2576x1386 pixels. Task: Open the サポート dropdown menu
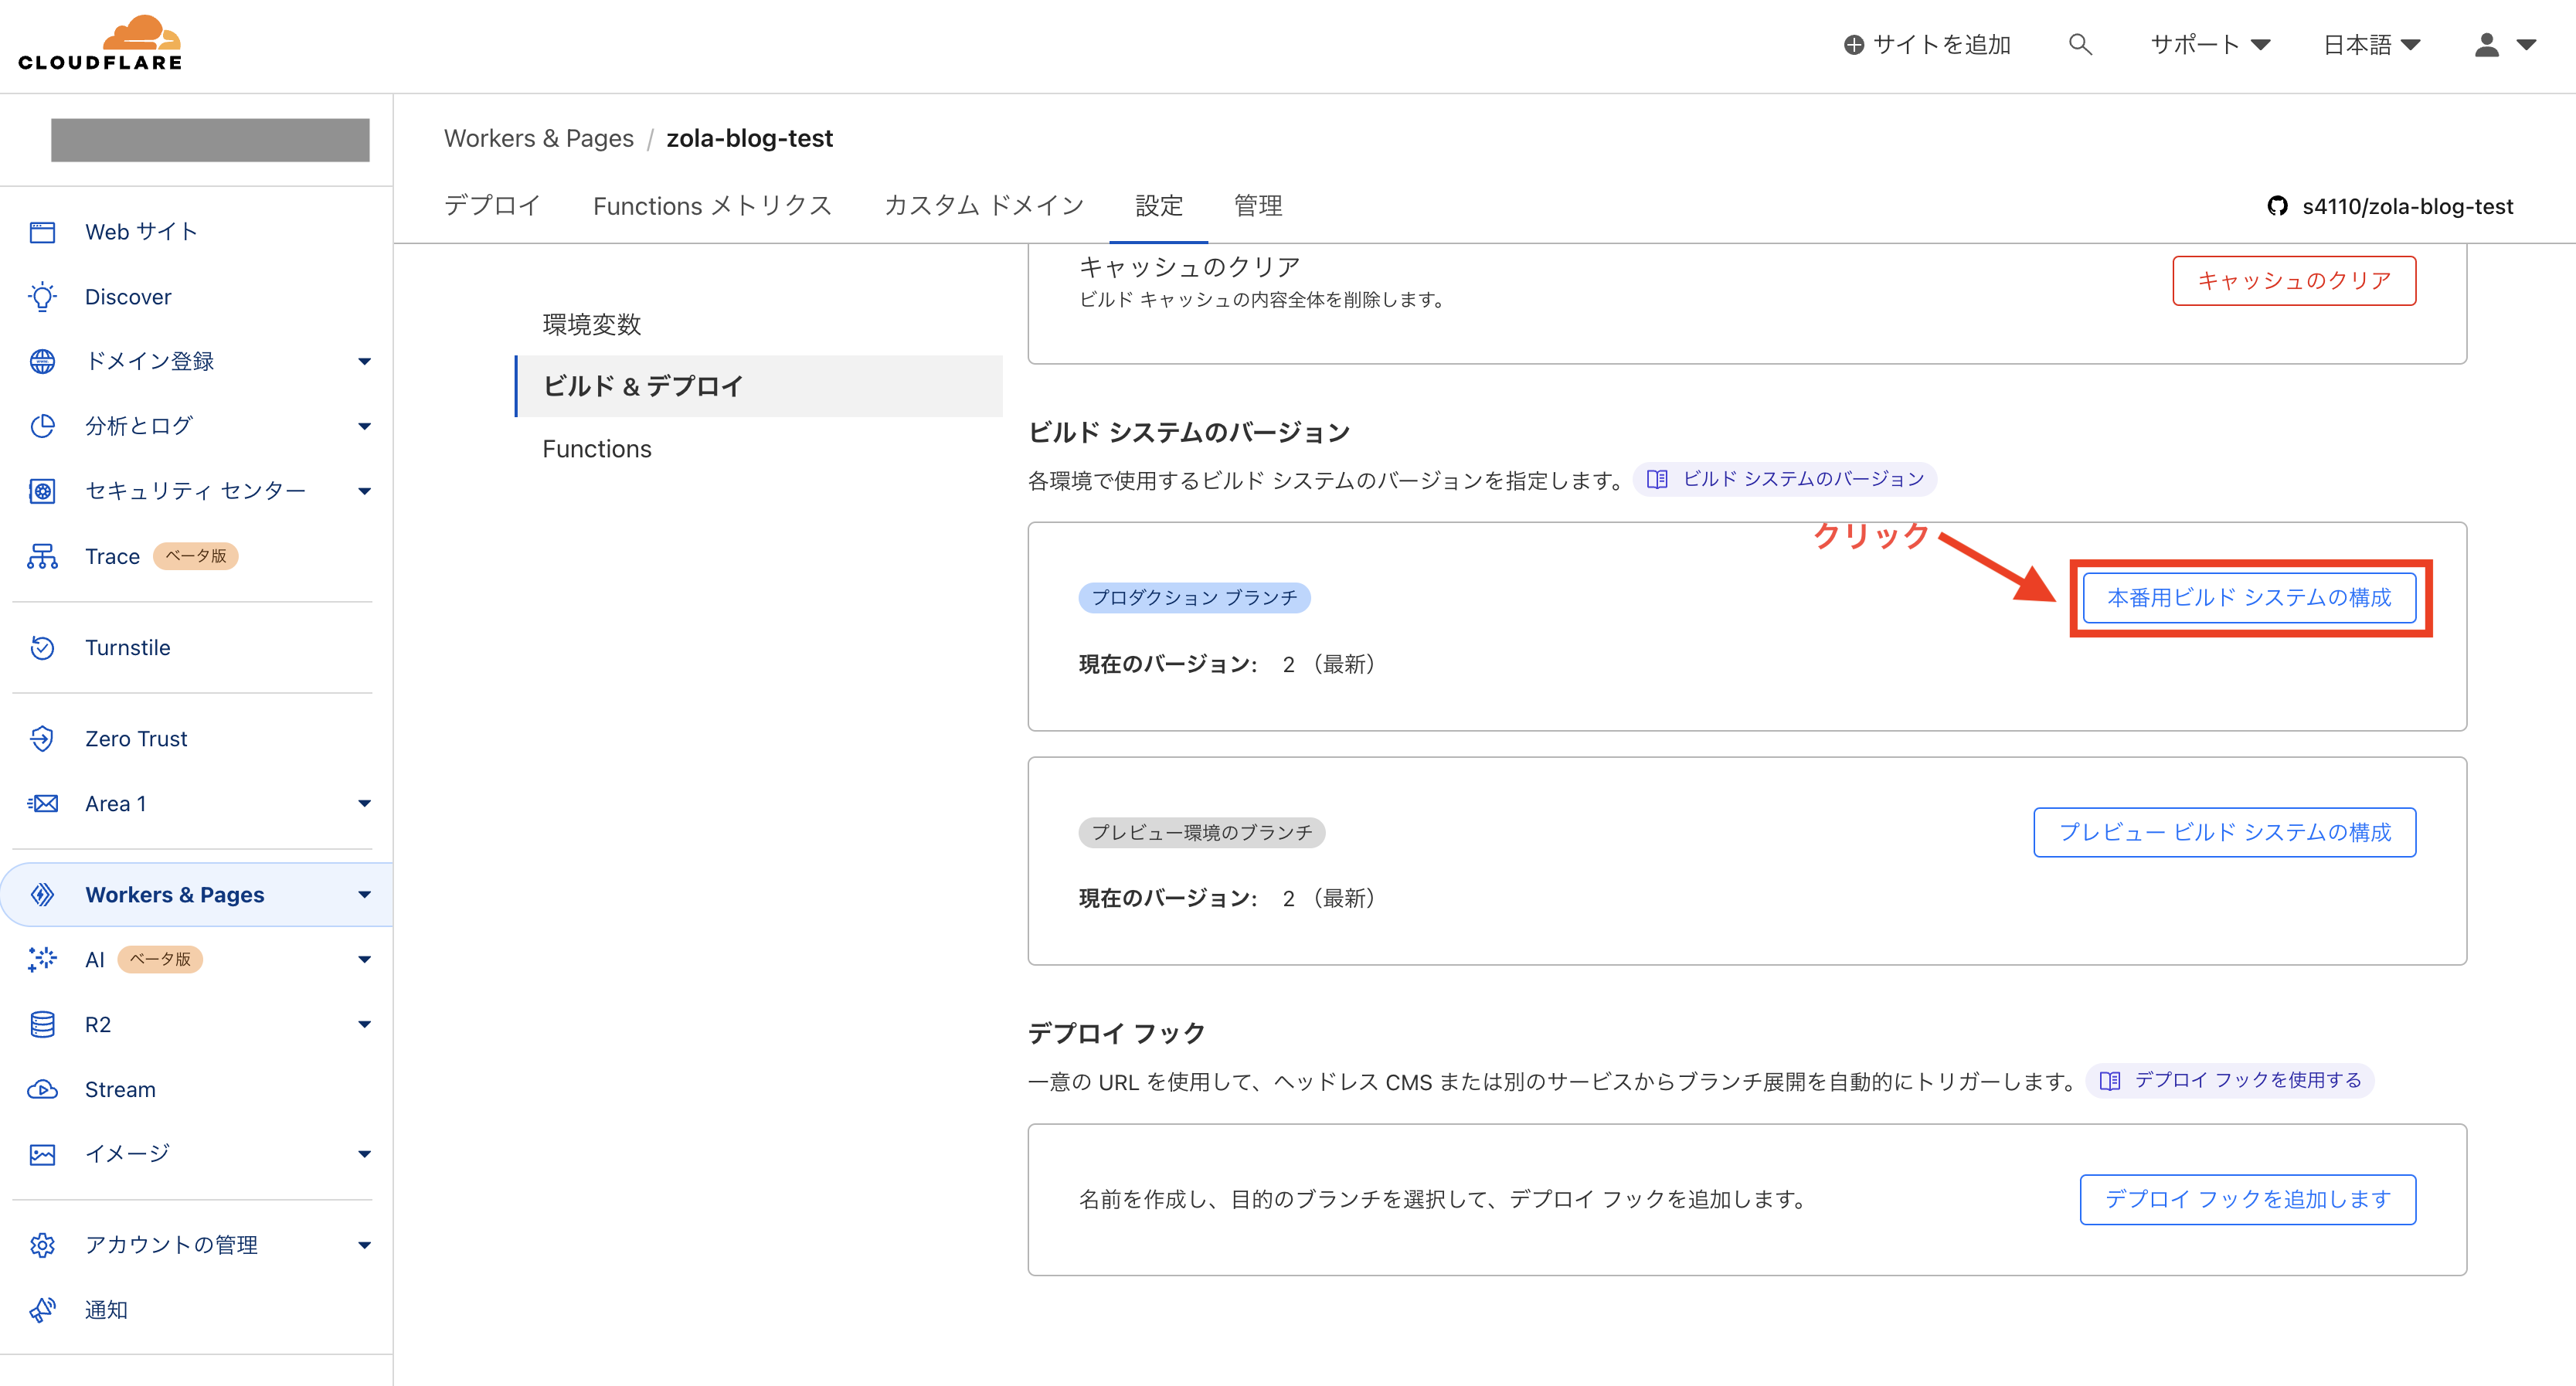coord(2209,44)
